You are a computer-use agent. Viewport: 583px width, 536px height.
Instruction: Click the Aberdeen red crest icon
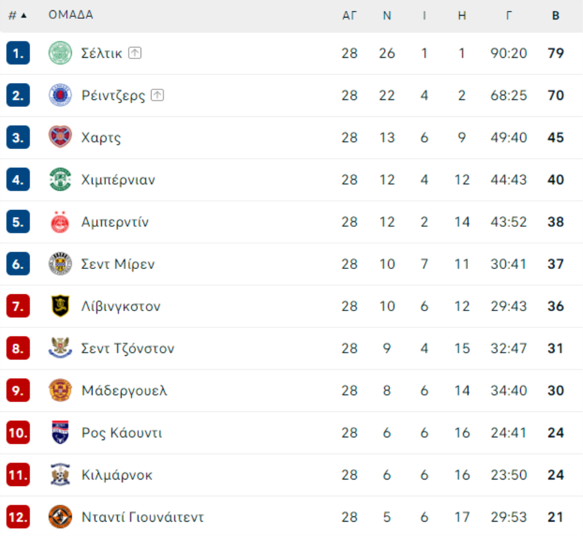coord(60,222)
